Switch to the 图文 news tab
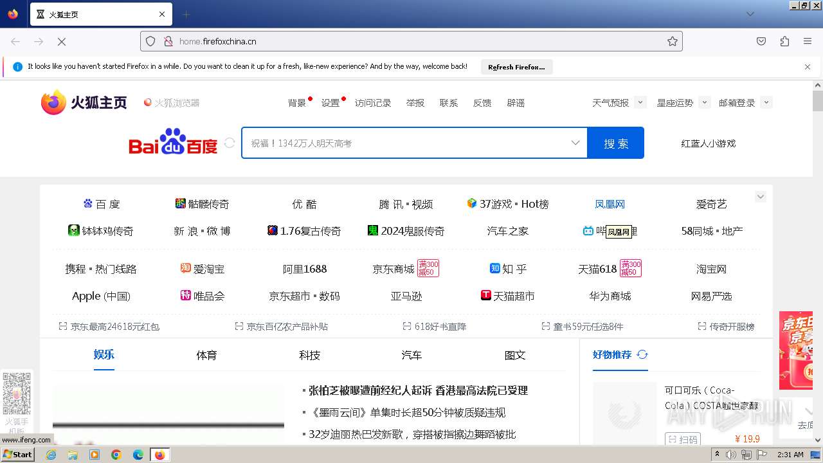 click(515, 355)
